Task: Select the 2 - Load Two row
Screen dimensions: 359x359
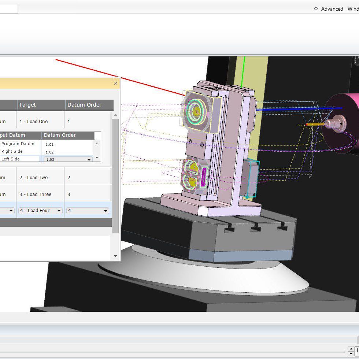Action: [34, 177]
